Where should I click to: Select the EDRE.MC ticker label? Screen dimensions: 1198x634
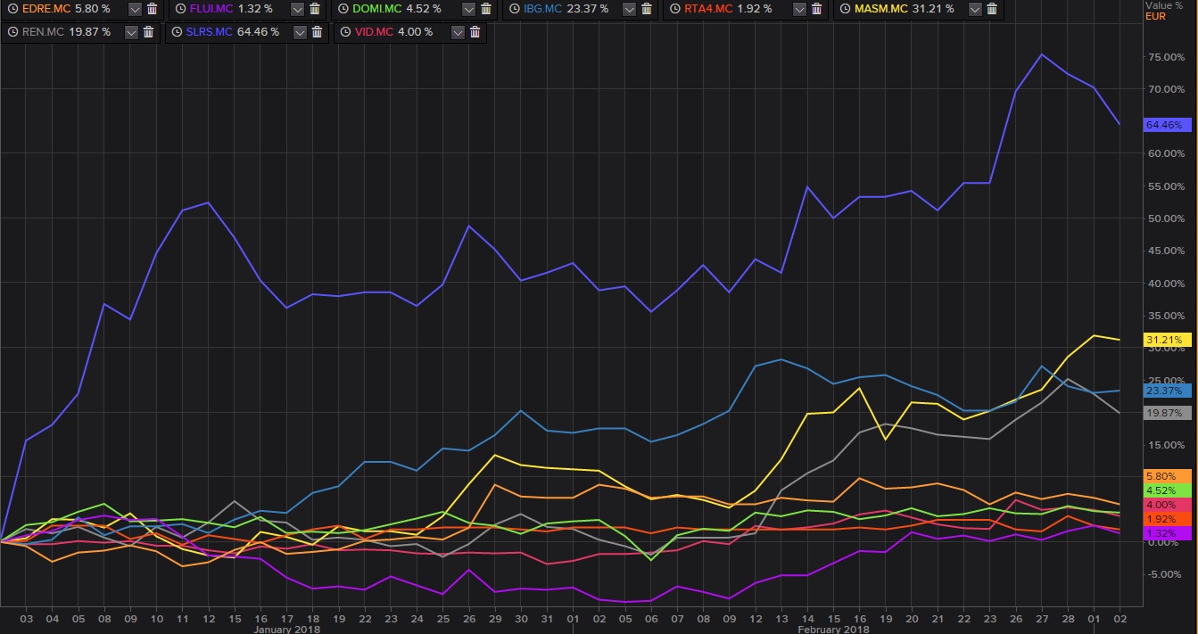click(x=45, y=9)
